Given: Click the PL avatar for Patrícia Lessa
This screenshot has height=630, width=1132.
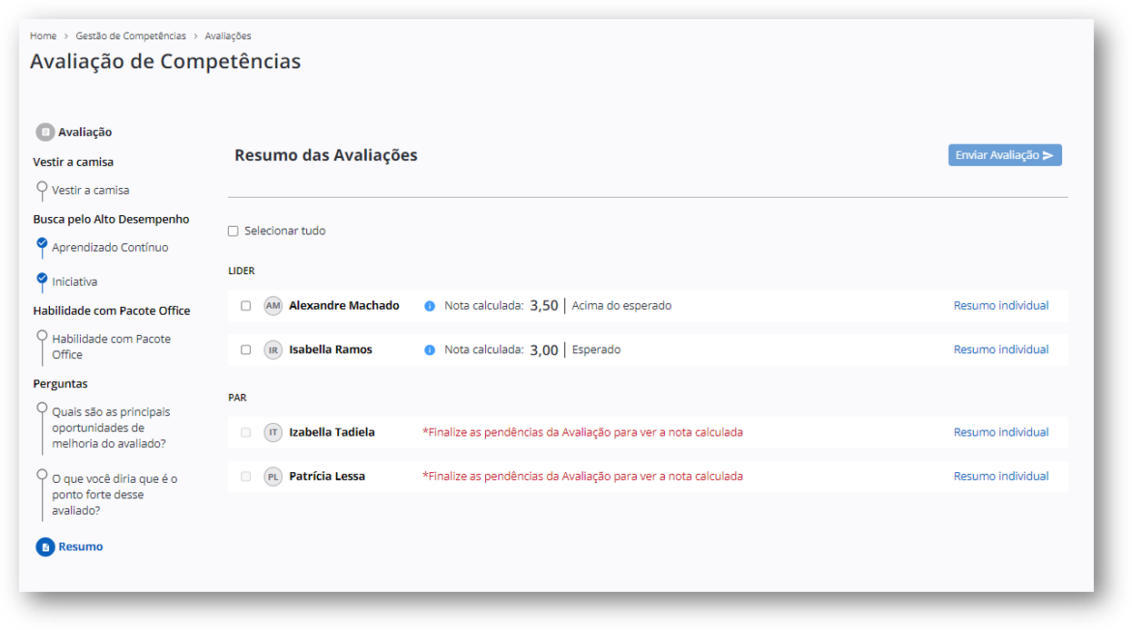Looking at the screenshot, I should coord(273,477).
